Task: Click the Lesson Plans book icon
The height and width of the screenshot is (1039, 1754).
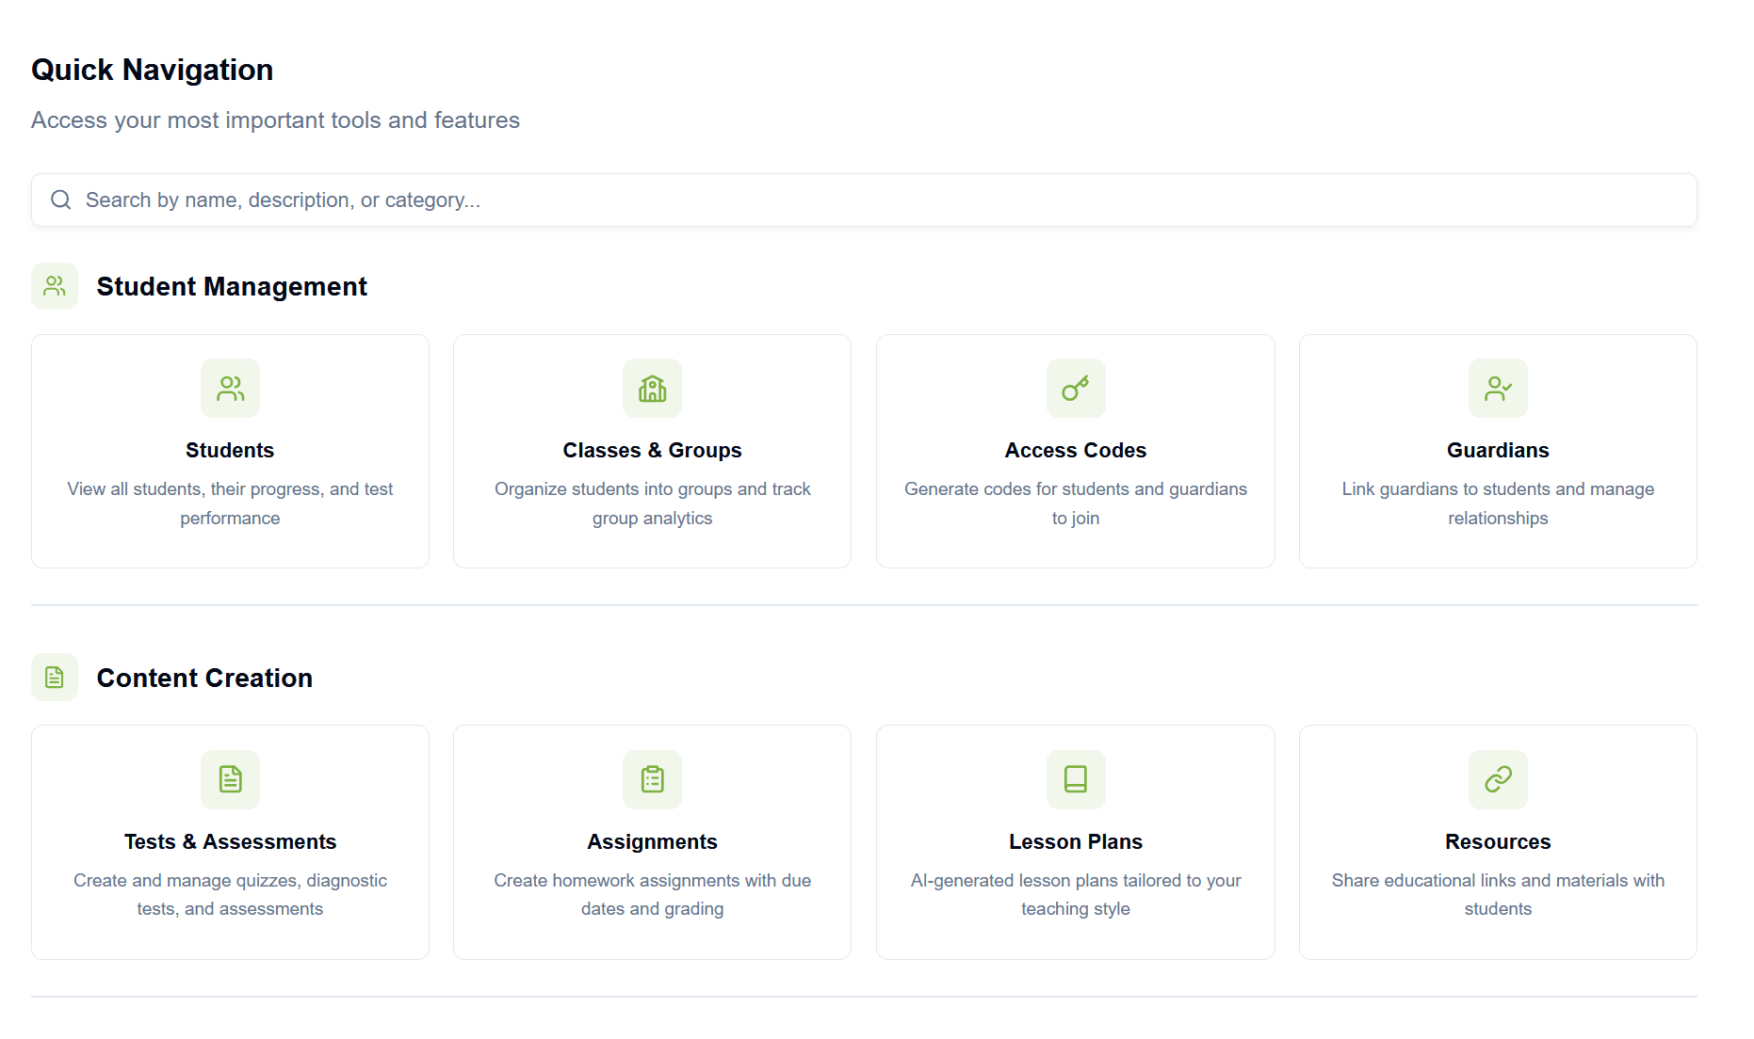Action: click(x=1075, y=779)
